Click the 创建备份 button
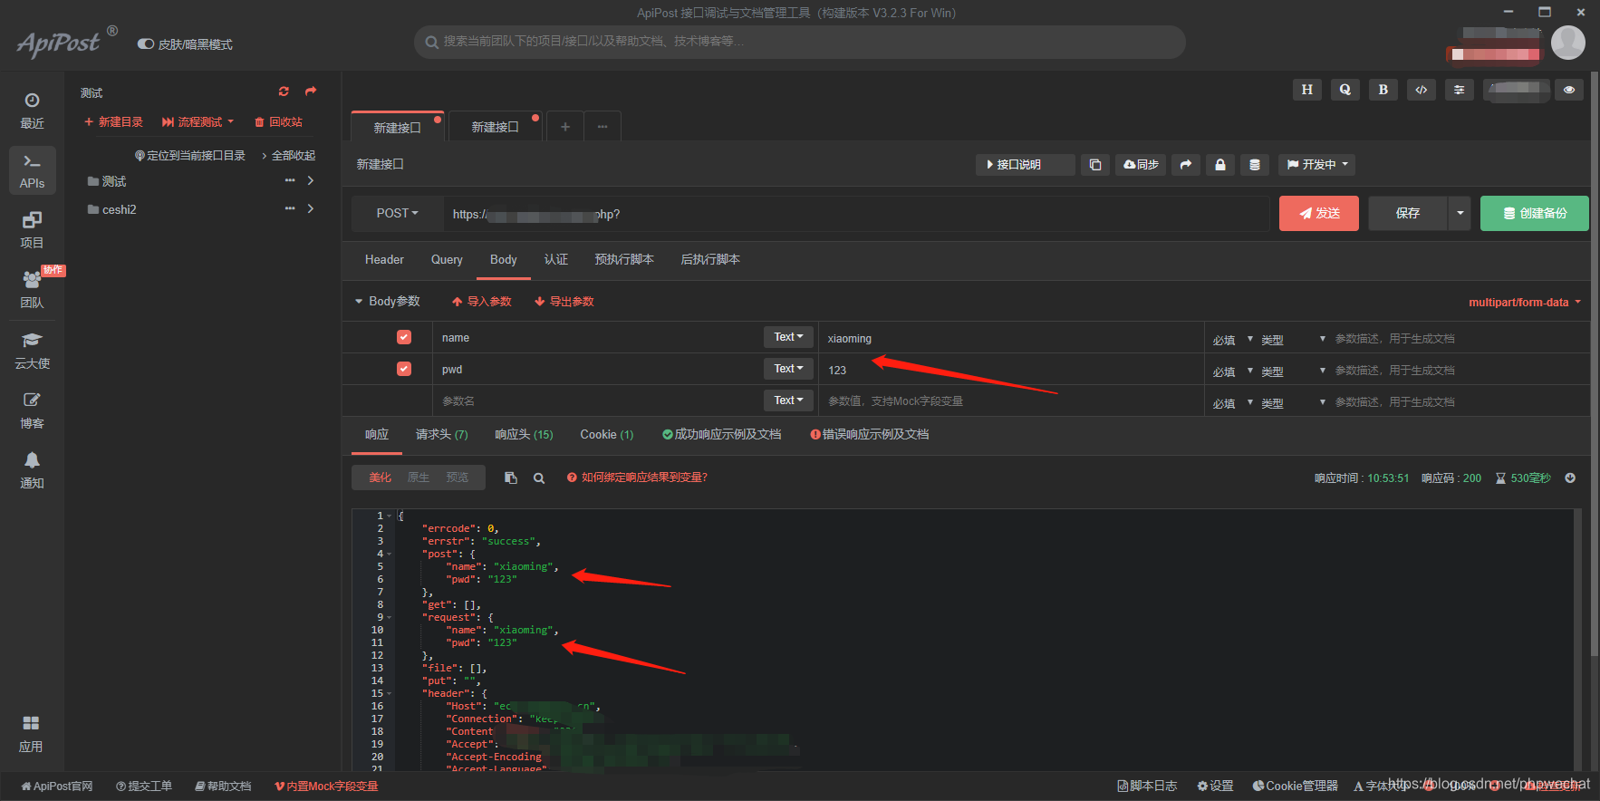Viewport: 1600px width, 801px height. coord(1535,213)
